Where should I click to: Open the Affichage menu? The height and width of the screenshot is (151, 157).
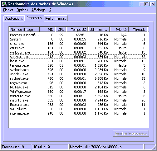coord(38,10)
